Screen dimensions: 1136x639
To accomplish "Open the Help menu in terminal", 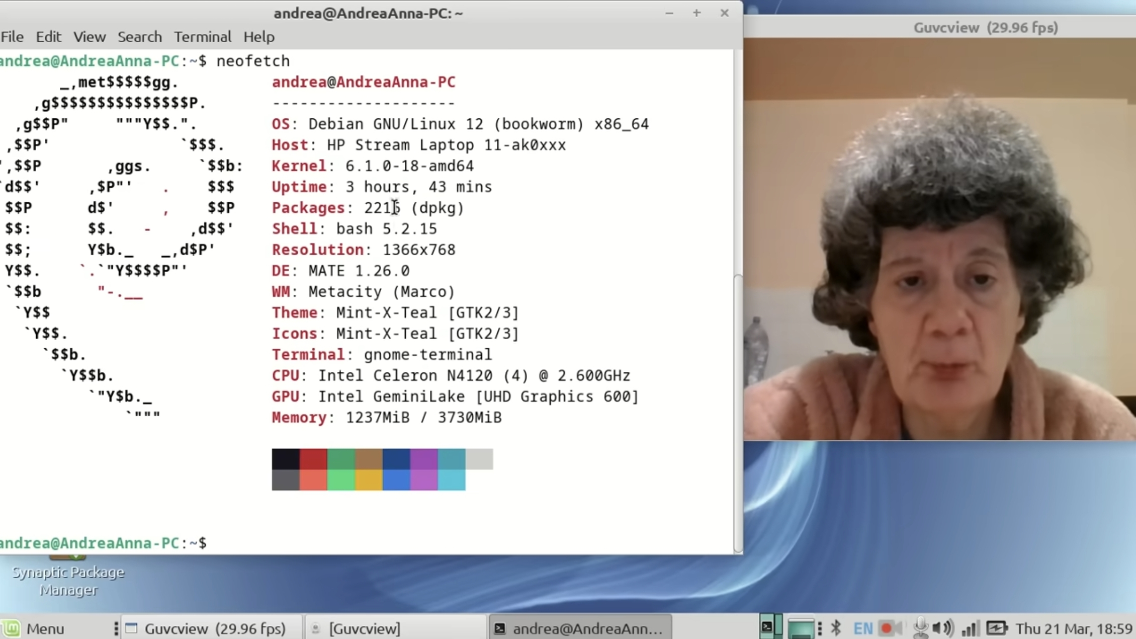I will tap(259, 37).
